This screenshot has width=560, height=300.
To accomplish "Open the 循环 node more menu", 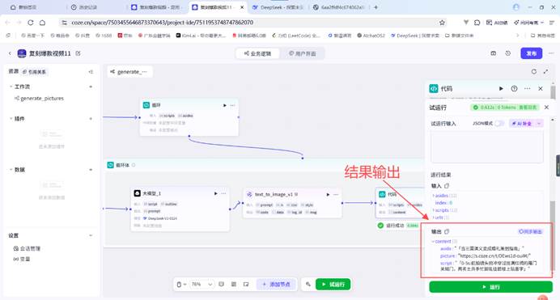I will [232, 105].
